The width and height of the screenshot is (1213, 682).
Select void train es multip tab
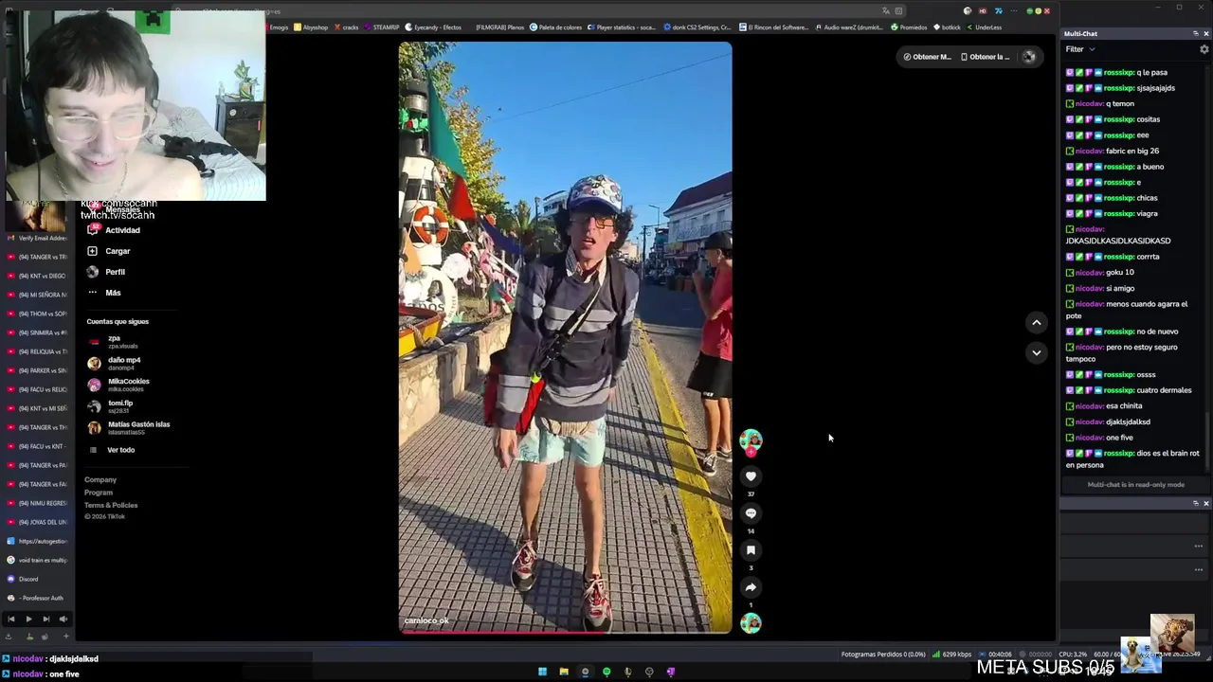[37, 560]
